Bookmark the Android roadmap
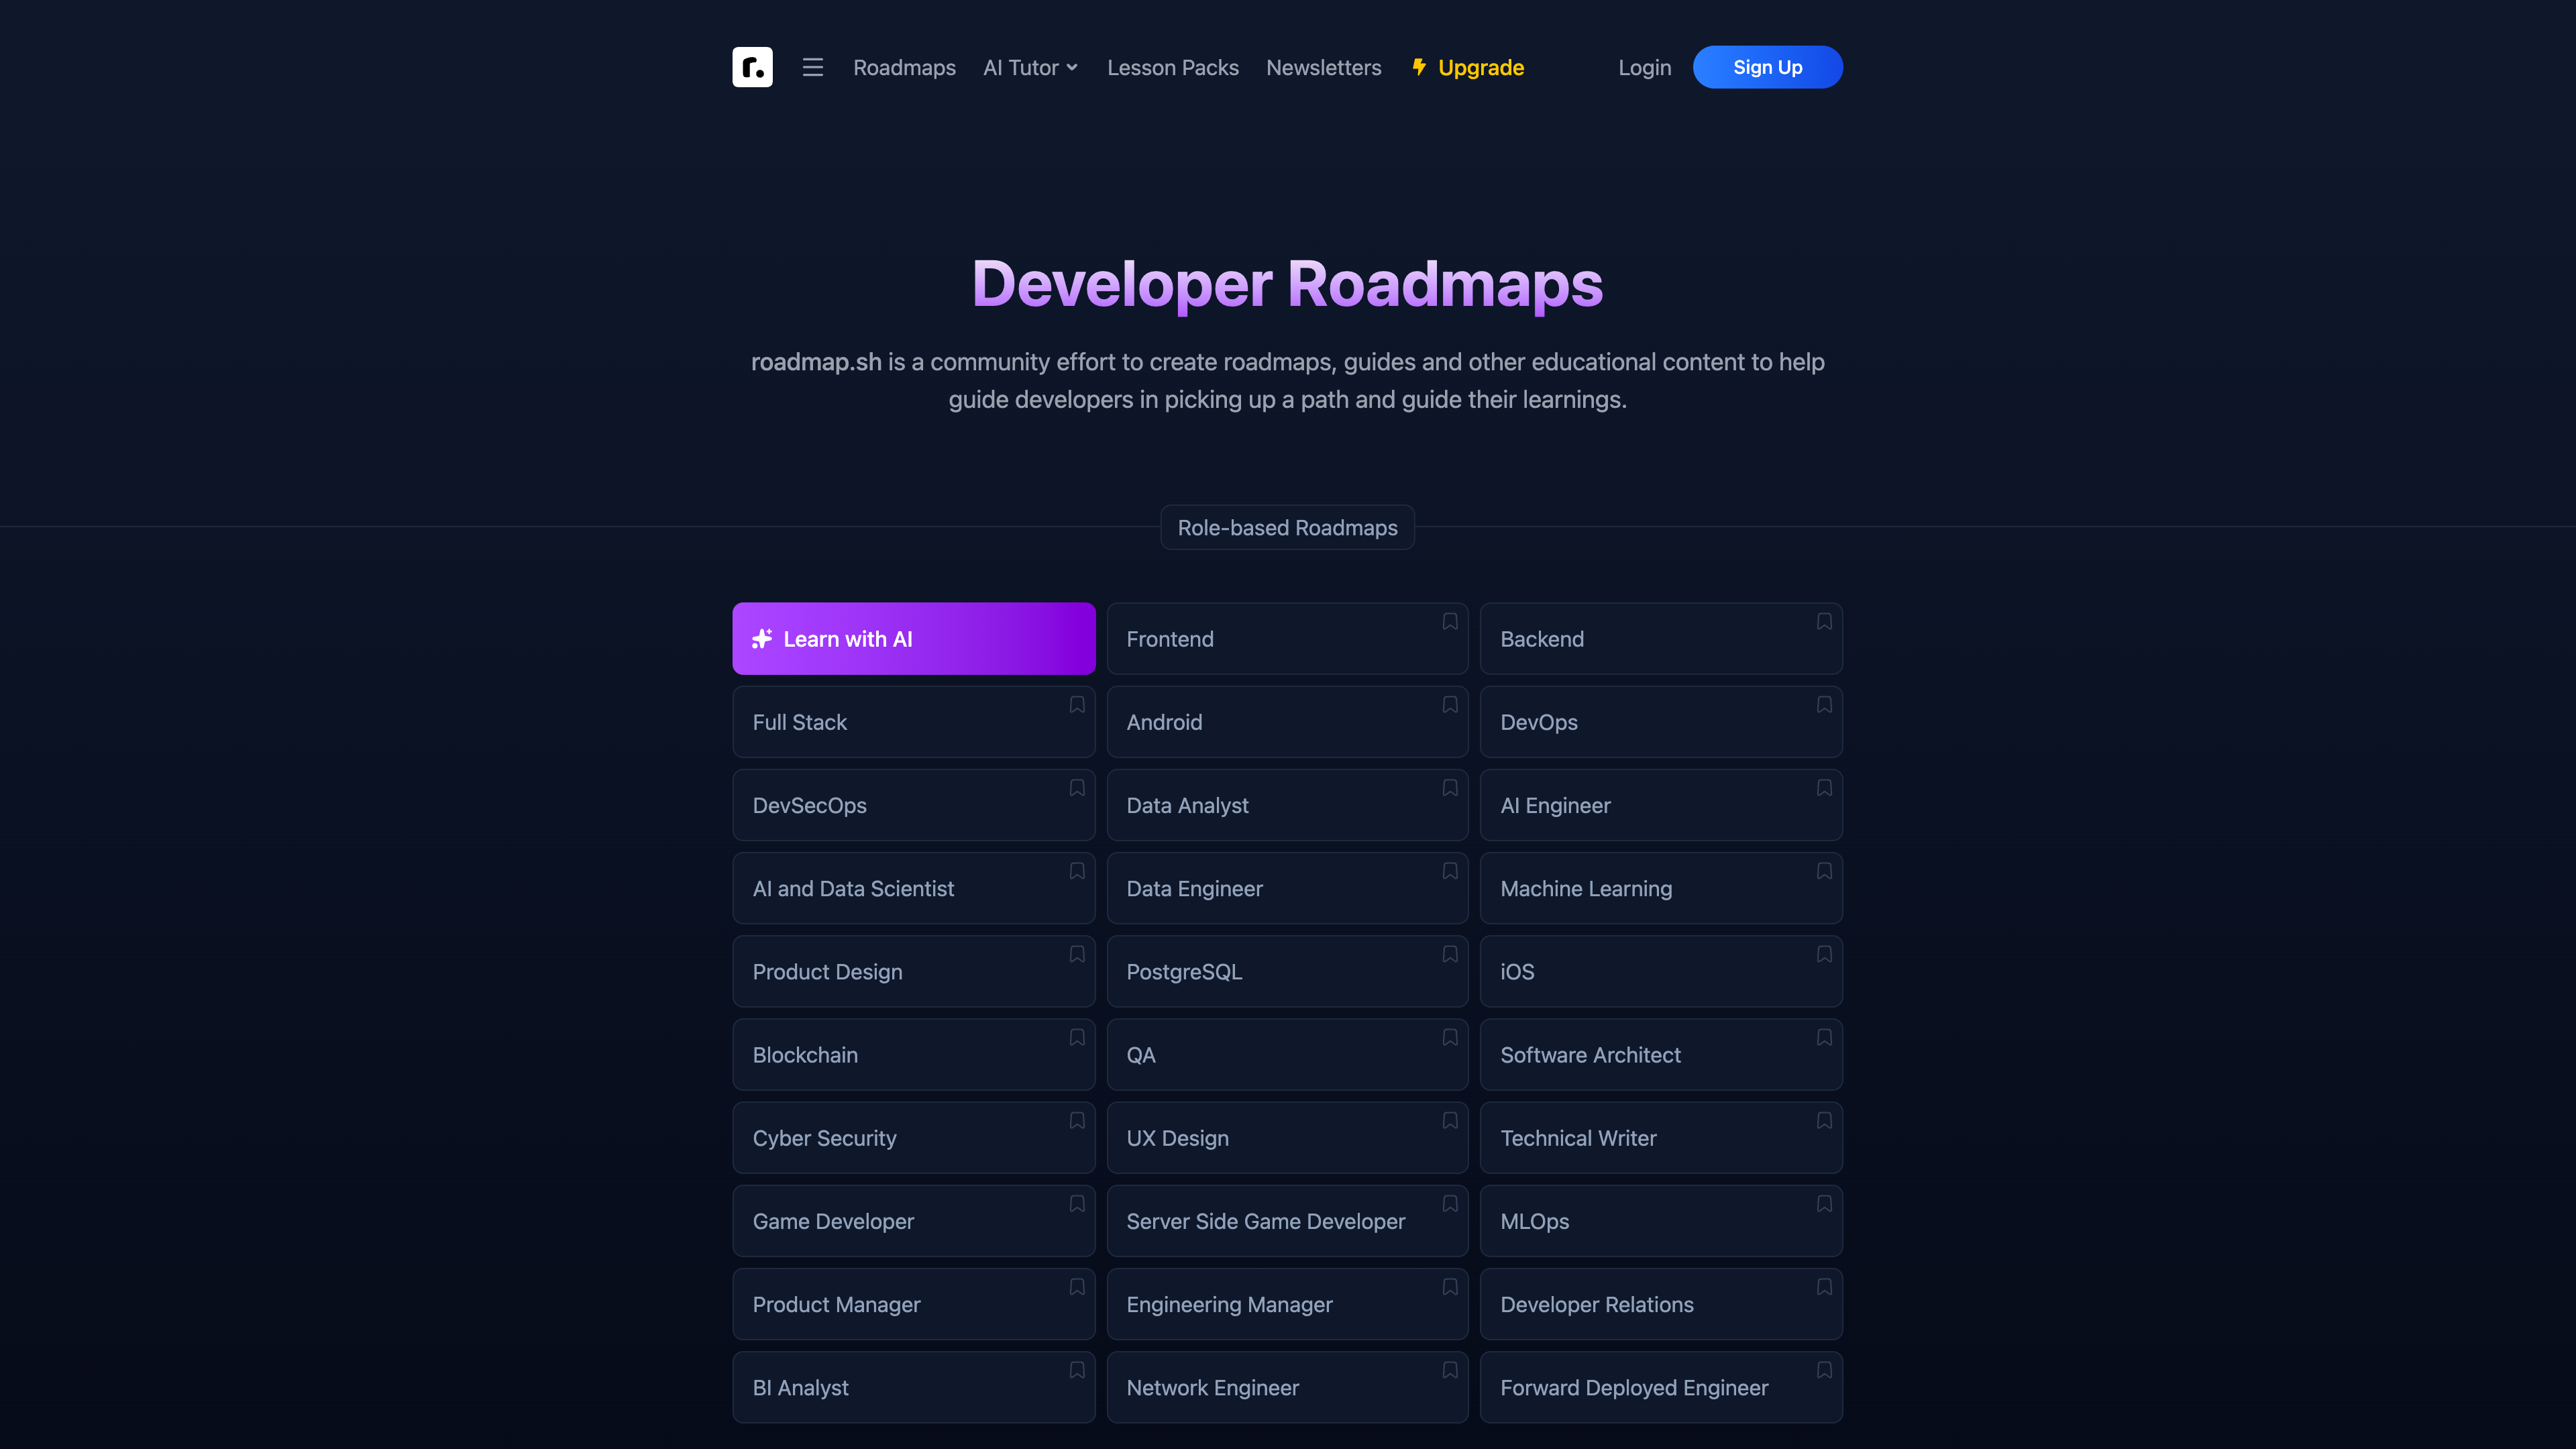The height and width of the screenshot is (1449, 2576). [x=1450, y=704]
